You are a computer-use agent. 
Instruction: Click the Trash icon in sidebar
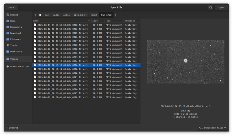[x=8, y=45]
